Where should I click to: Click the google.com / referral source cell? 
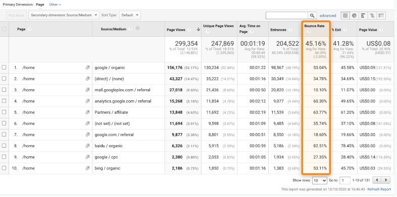114,135
